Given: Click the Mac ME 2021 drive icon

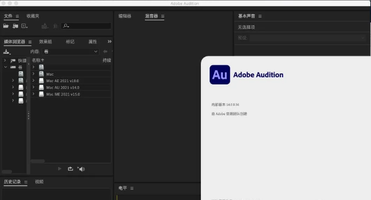Looking at the screenshot, I should pyautogui.click(x=41, y=94).
